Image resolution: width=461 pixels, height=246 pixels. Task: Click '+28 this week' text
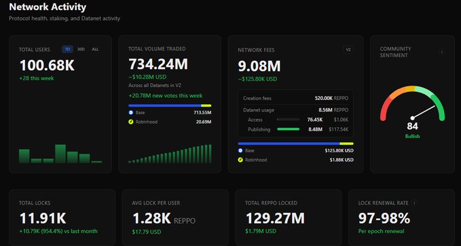37,78
